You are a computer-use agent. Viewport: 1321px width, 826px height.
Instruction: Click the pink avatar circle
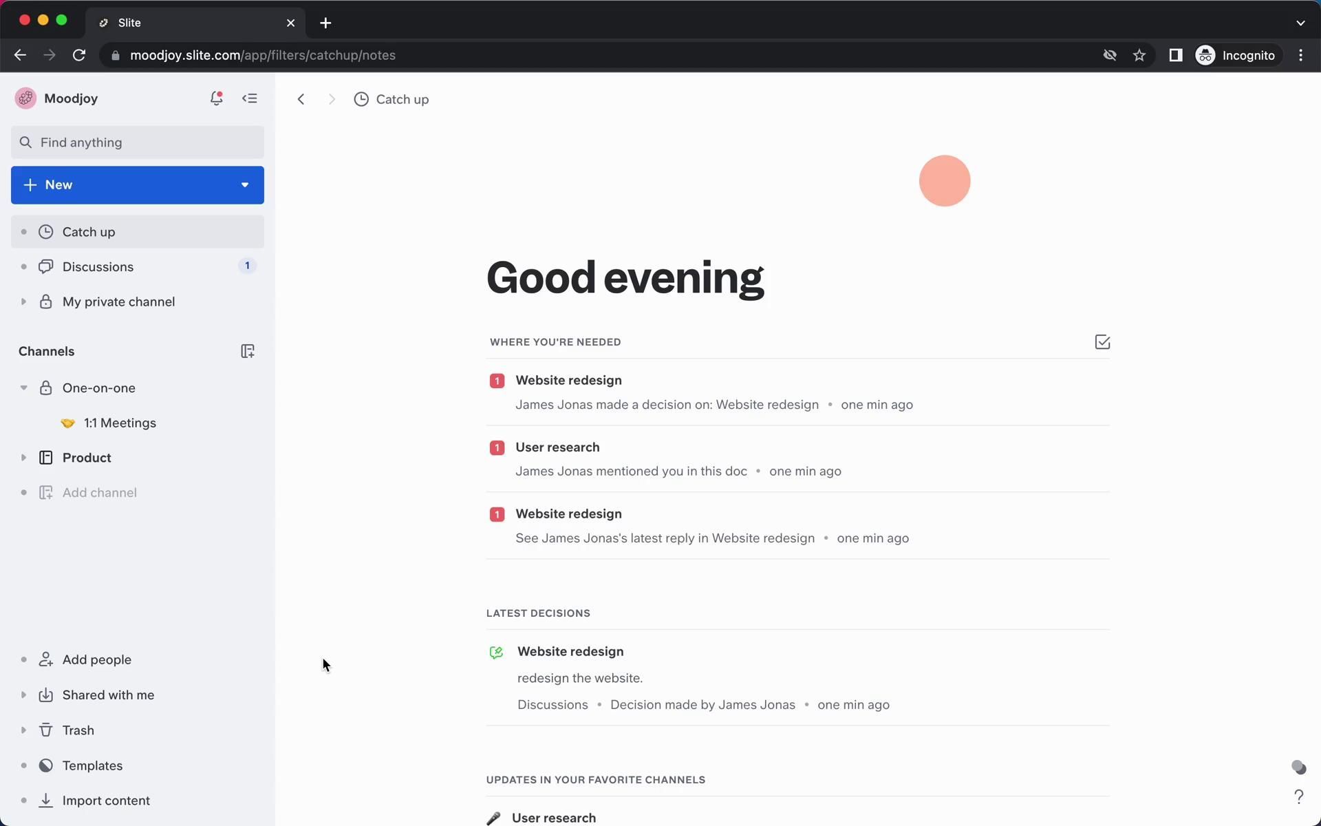coord(944,180)
